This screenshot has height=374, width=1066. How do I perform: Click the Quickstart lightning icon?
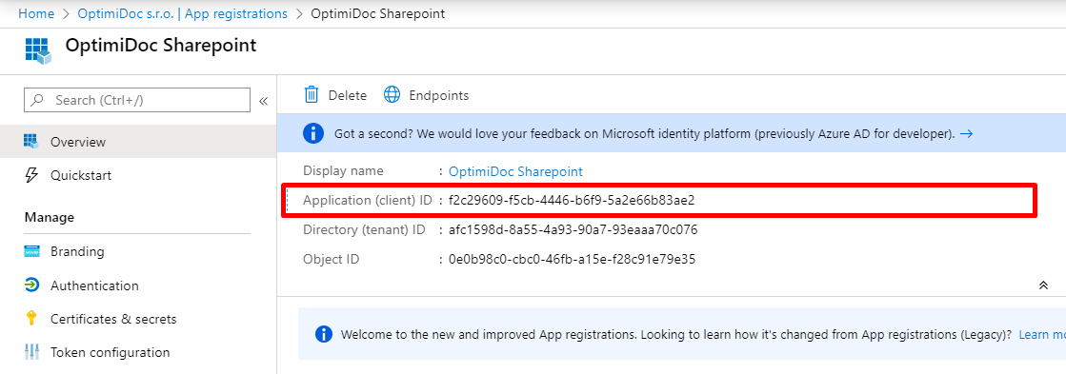pos(31,175)
